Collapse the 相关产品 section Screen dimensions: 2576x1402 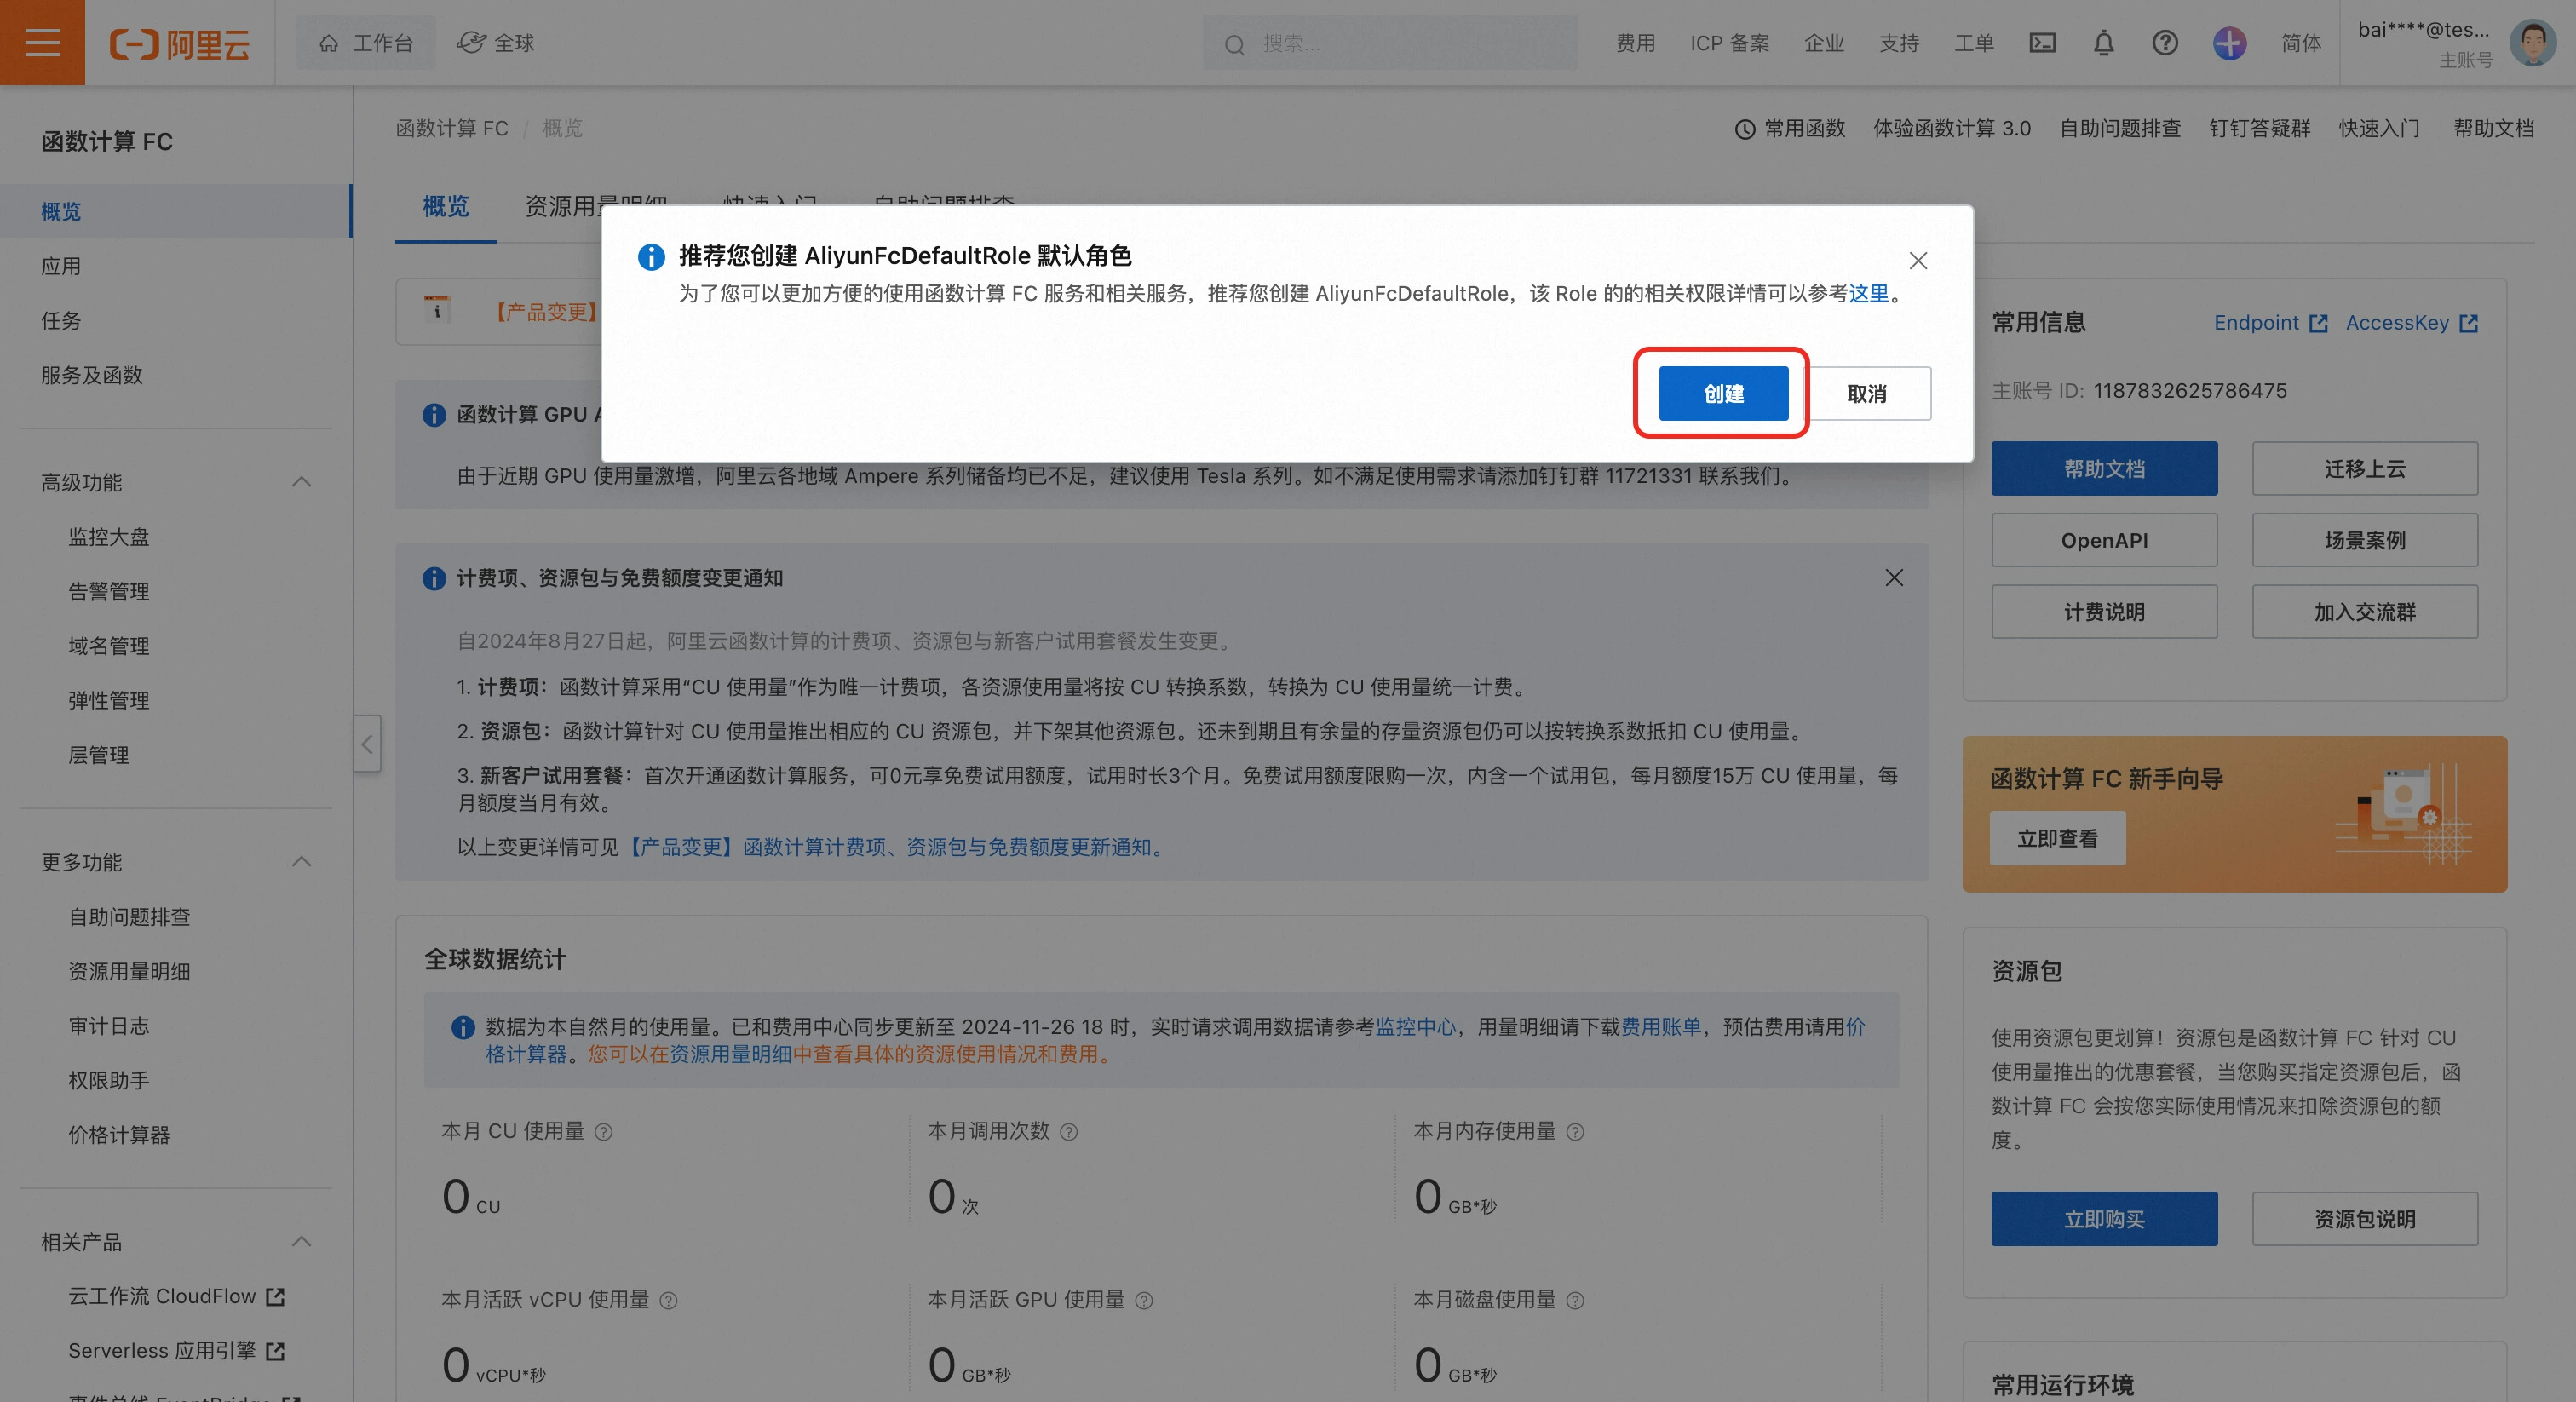[301, 1242]
